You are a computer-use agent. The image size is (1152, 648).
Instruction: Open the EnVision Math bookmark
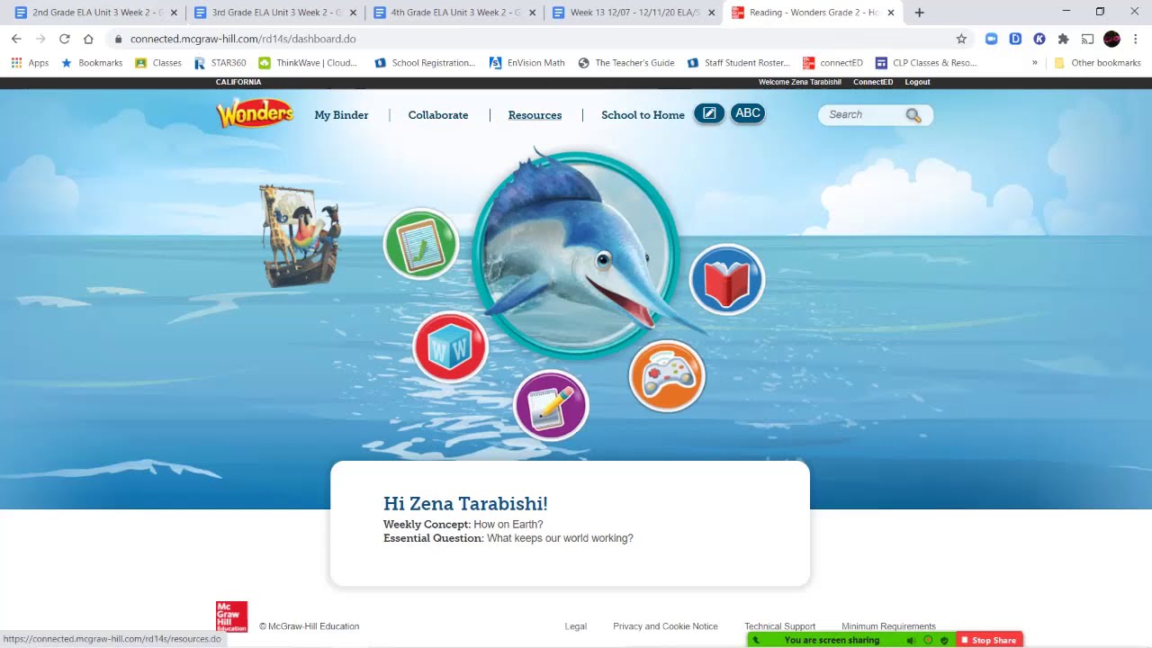click(x=527, y=63)
